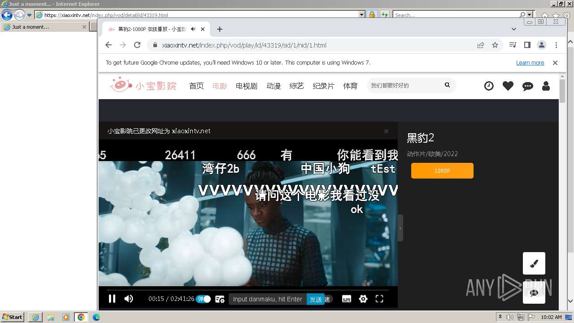Viewport: 574px width, 323px height.
Task: Share this page from Chrome address bar
Action: click(x=481, y=45)
